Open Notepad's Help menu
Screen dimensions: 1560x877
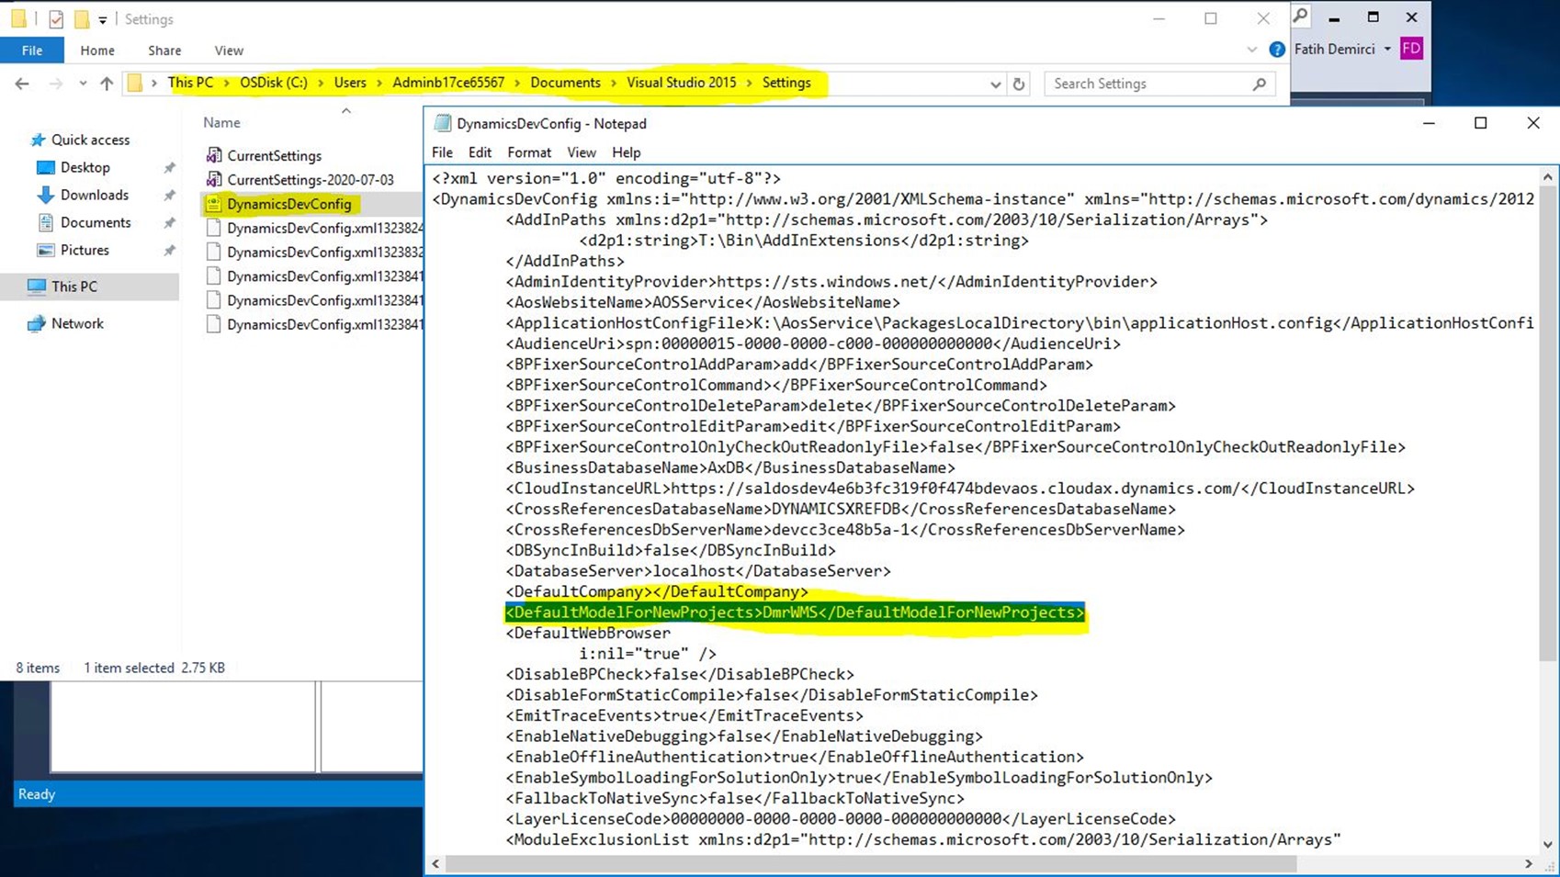pyautogui.click(x=626, y=152)
